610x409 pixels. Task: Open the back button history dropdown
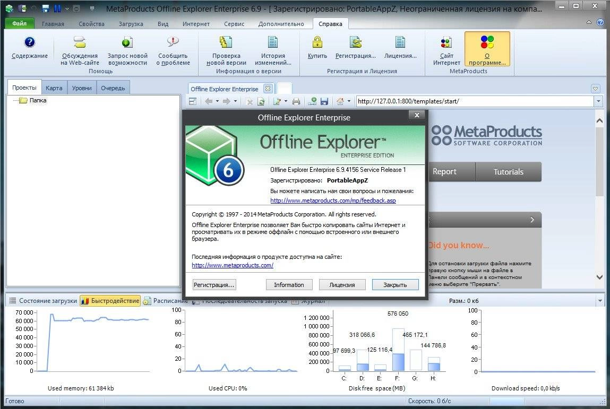(x=218, y=101)
